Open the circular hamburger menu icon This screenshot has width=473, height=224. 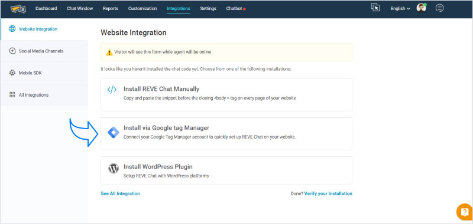pos(439,8)
